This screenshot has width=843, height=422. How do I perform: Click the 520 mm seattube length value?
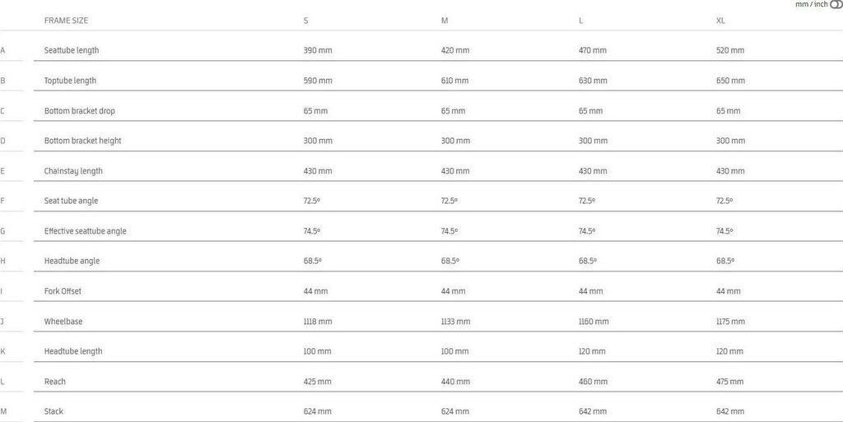(730, 50)
